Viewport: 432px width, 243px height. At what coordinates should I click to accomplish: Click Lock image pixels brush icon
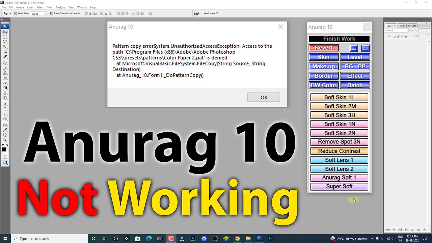click(398, 36)
